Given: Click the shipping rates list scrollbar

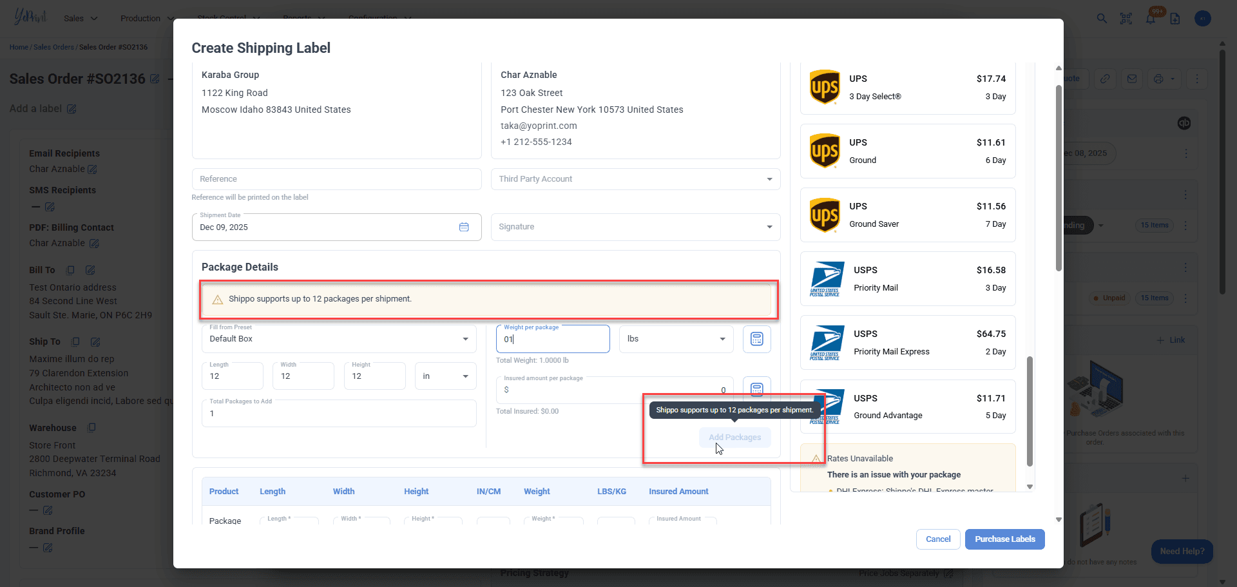Looking at the screenshot, I should point(1030,411).
